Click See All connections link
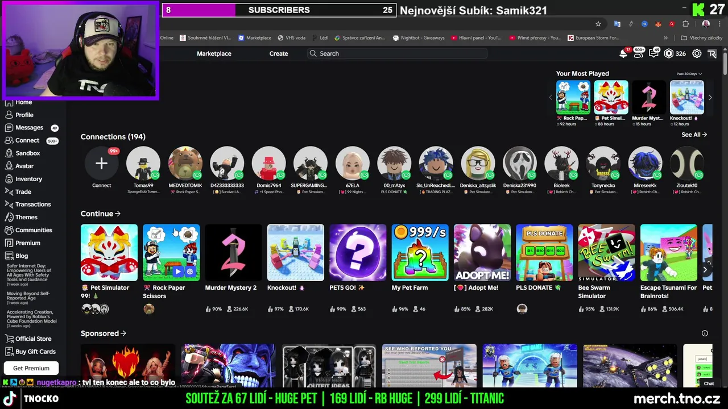728x409 pixels. (x=694, y=135)
